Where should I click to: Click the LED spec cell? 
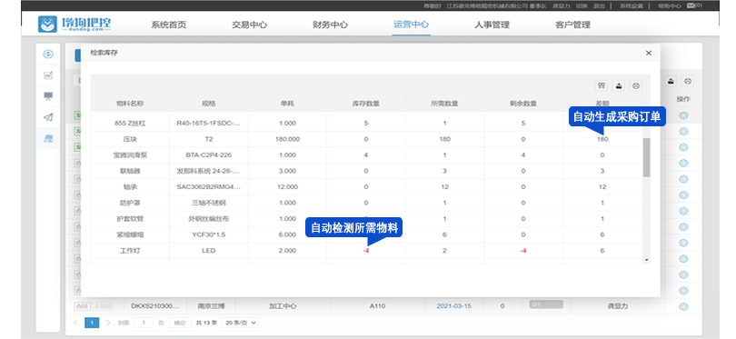[x=208, y=250]
